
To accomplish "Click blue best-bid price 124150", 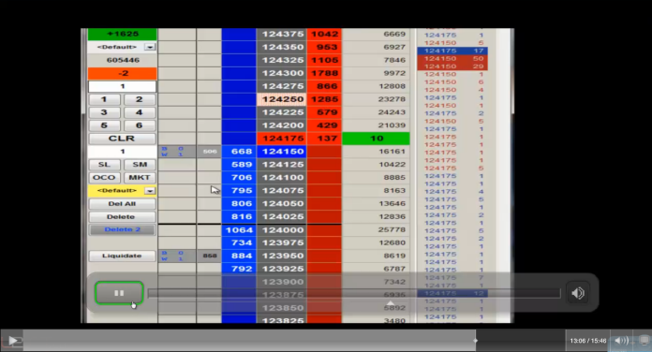I will pyautogui.click(x=282, y=152).
